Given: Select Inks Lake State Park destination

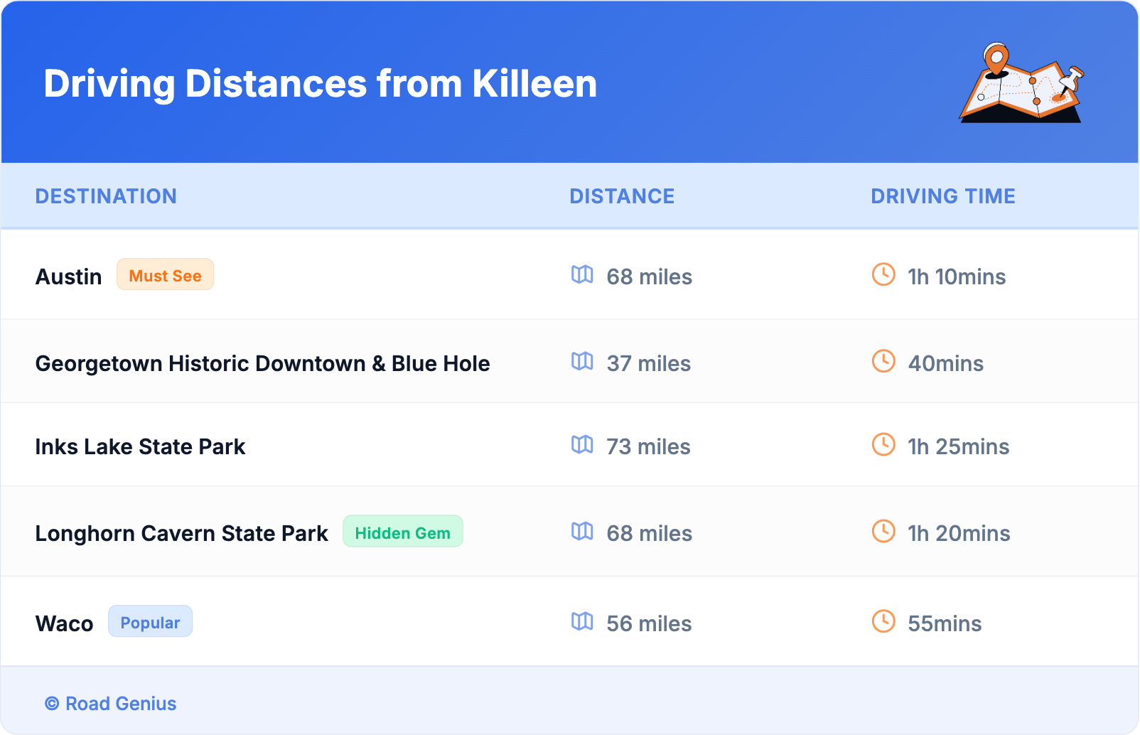Looking at the screenshot, I should pos(140,446).
